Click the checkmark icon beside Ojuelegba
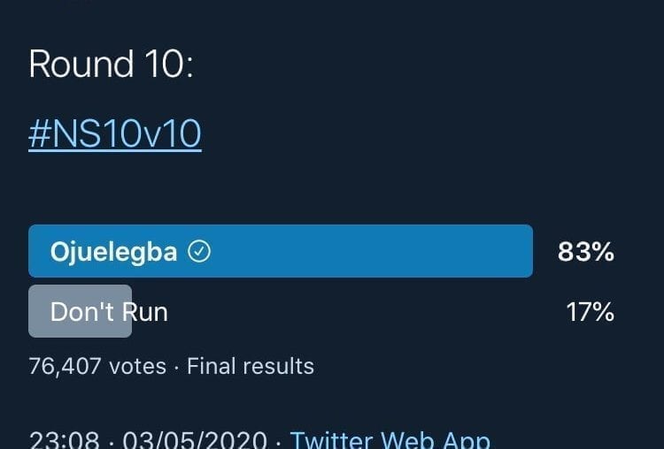The width and height of the screenshot is (664, 449). [x=201, y=252]
